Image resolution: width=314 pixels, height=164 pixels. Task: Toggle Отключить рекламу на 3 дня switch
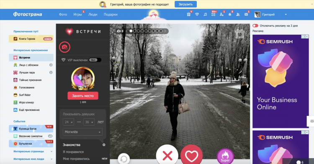coord(255,26)
